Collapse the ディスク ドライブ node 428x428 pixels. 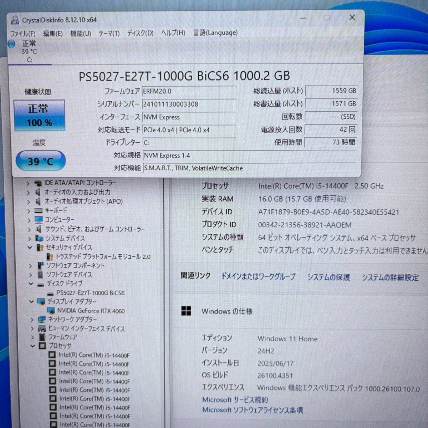pos(31,284)
